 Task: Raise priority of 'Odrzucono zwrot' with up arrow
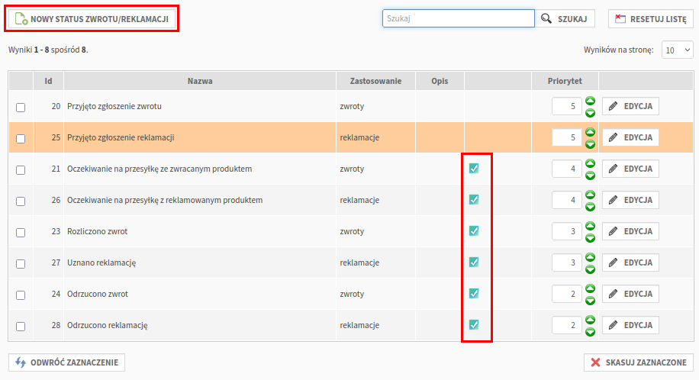point(590,288)
